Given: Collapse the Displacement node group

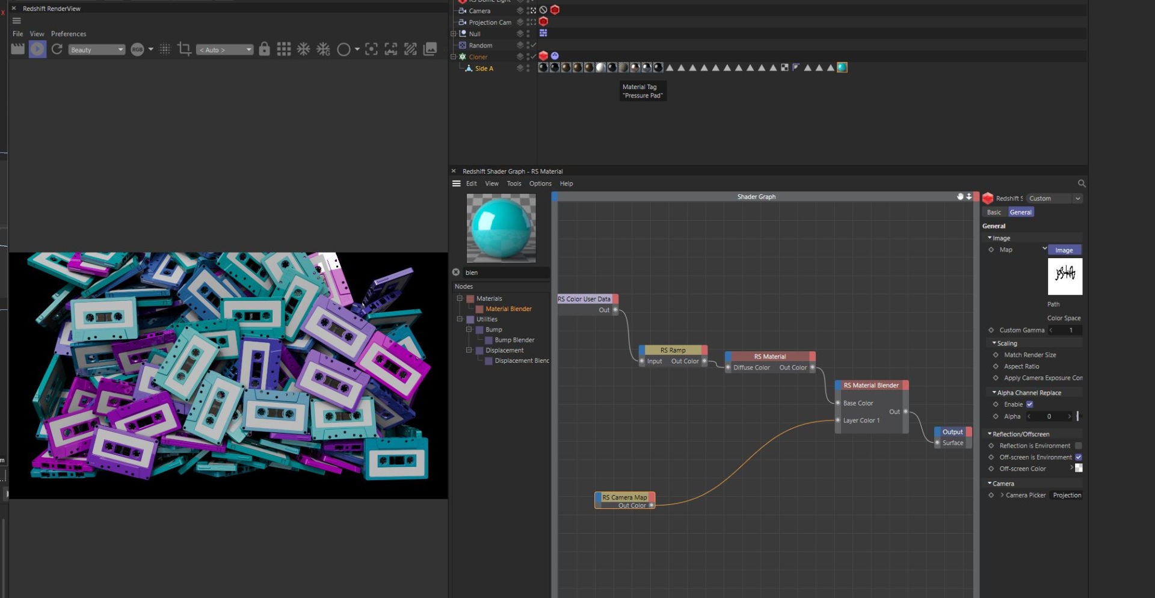Looking at the screenshot, I should (469, 350).
